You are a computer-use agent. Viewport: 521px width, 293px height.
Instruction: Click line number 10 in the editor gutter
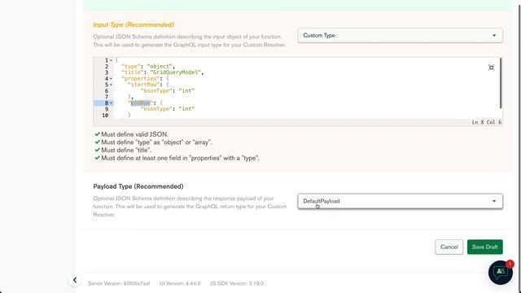tap(105, 116)
